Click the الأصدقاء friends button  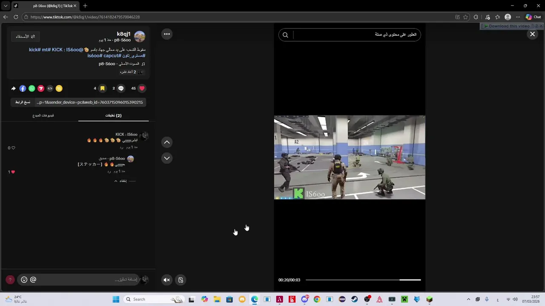(26, 37)
